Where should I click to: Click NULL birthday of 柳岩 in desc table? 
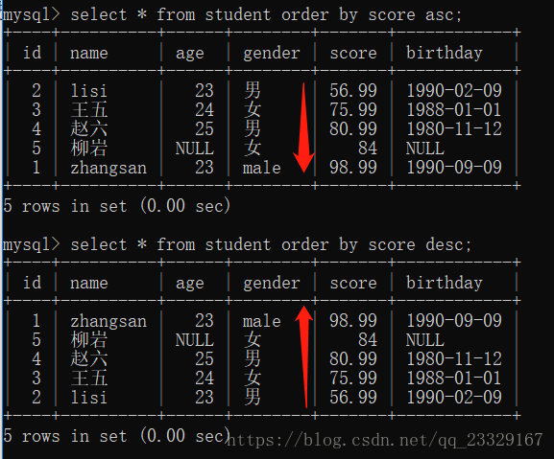pyautogui.click(x=425, y=340)
